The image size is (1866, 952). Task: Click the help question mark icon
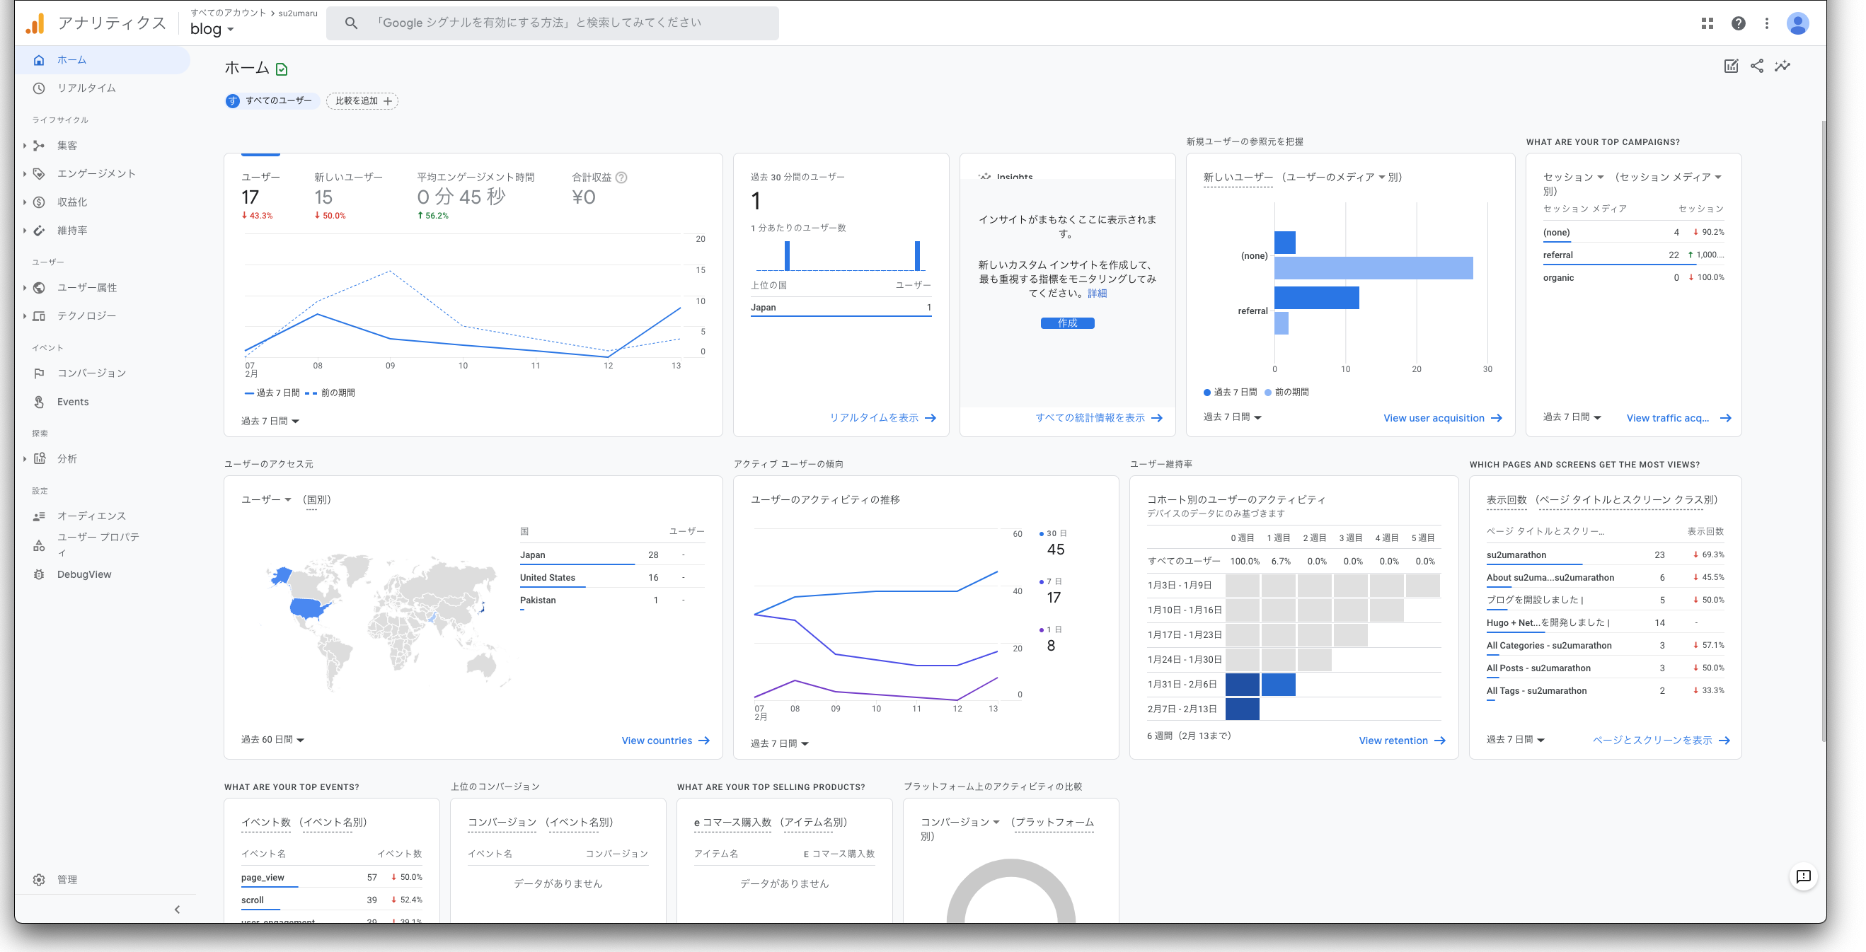1738,23
